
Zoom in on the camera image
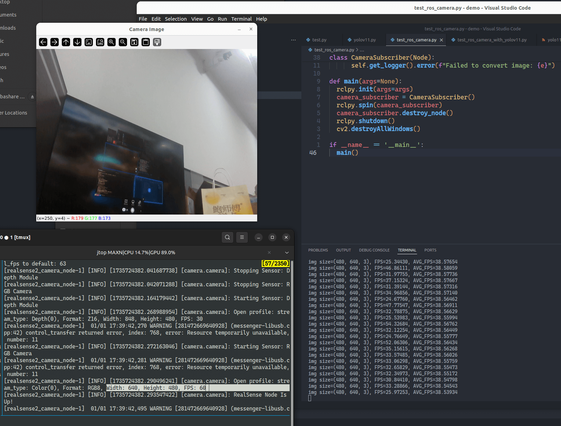pos(112,42)
